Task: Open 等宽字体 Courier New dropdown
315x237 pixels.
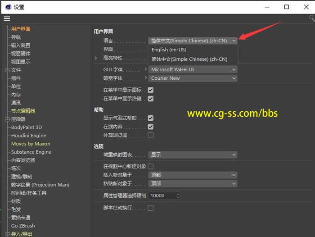Action: tap(193, 78)
